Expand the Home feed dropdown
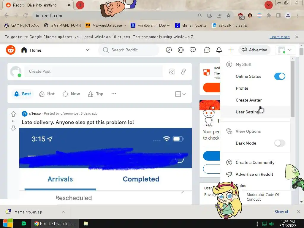 pos(88,50)
